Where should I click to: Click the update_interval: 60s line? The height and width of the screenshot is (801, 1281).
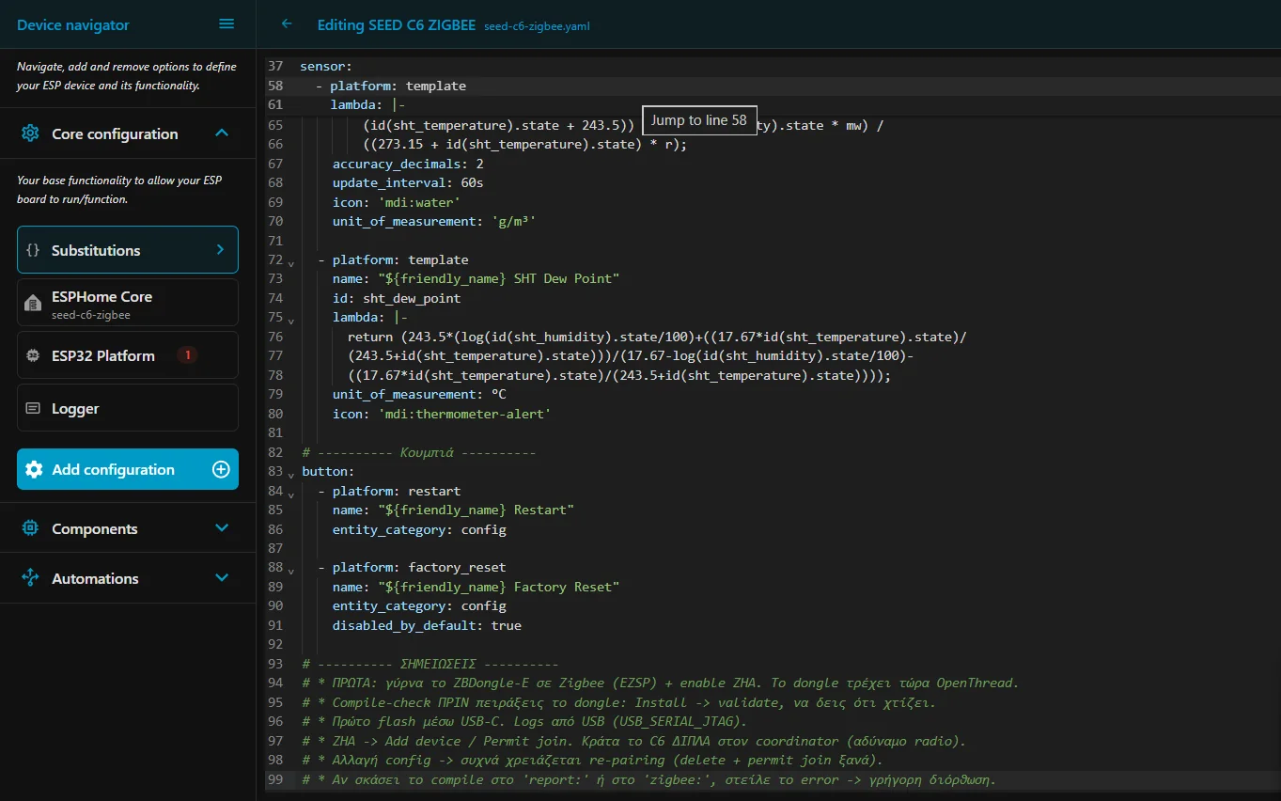[x=408, y=182]
